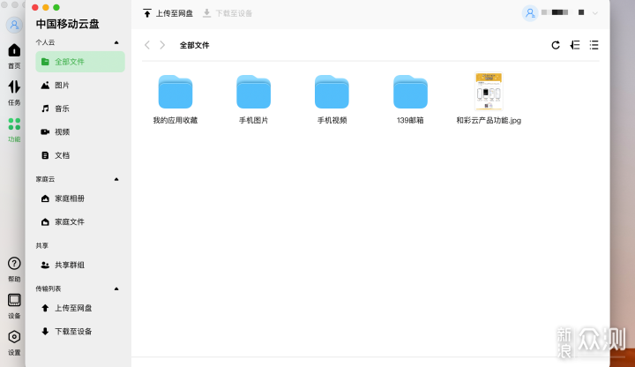Image resolution: width=635 pixels, height=367 pixels.
Task: Switch to list view
Action: click(x=594, y=45)
